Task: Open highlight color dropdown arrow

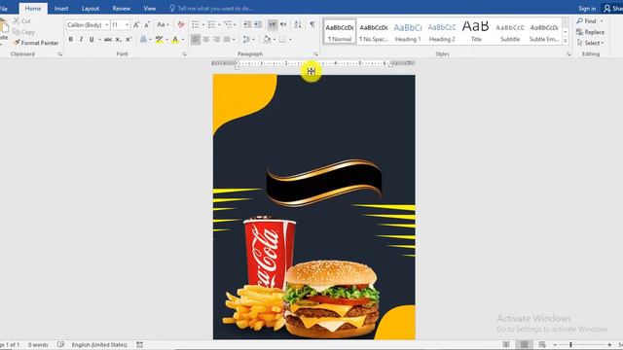Action: (x=166, y=39)
